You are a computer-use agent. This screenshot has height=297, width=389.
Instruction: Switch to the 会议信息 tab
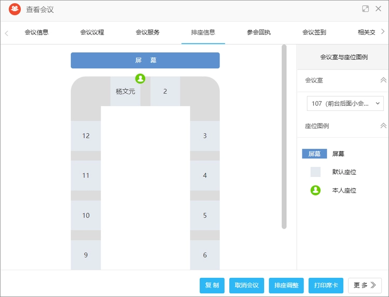36,32
